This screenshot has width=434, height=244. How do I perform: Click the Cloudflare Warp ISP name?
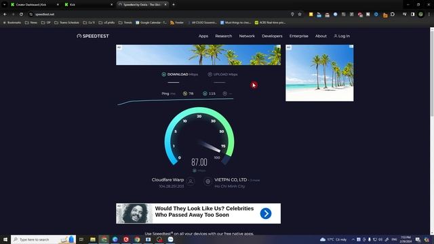click(x=167, y=180)
